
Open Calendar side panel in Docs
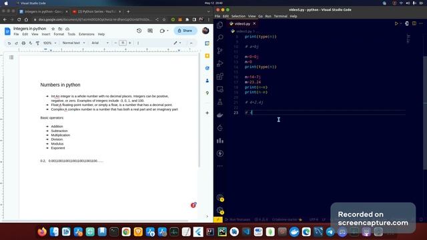pyautogui.click(x=207, y=43)
